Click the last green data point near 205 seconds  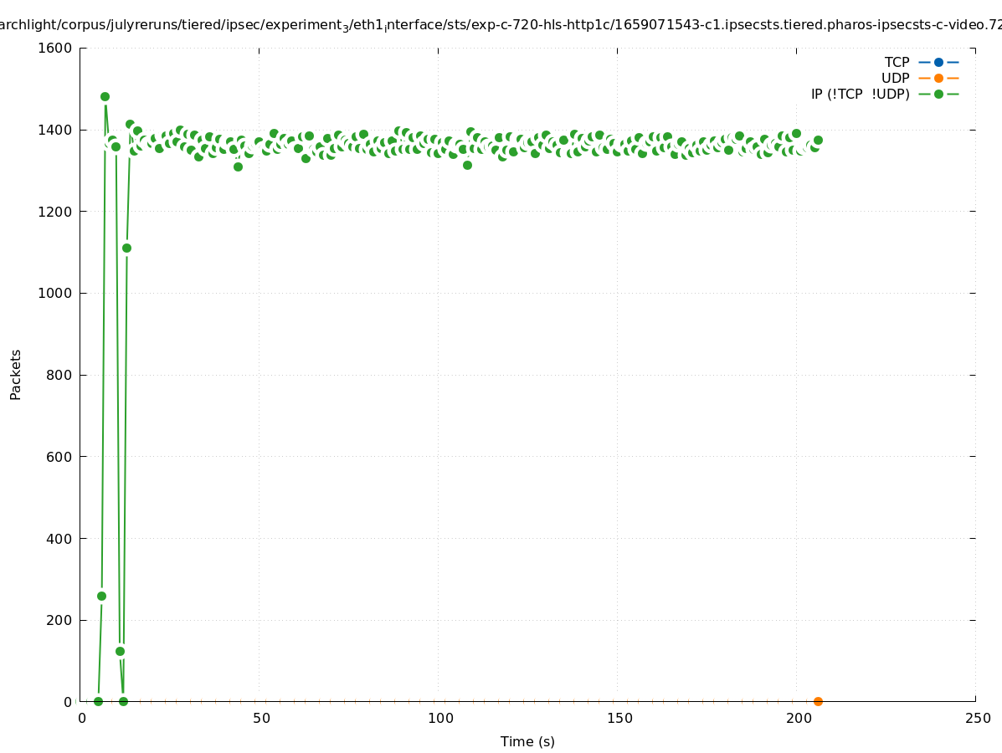(x=818, y=140)
